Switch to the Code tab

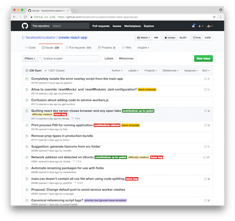pos(31,47)
